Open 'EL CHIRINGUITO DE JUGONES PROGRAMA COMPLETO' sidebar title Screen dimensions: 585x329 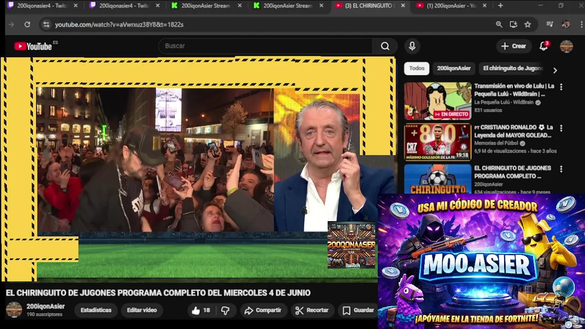(512, 172)
